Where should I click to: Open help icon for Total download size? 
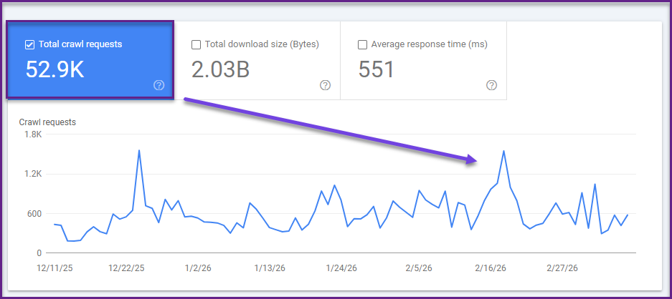(x=325, y=86)
